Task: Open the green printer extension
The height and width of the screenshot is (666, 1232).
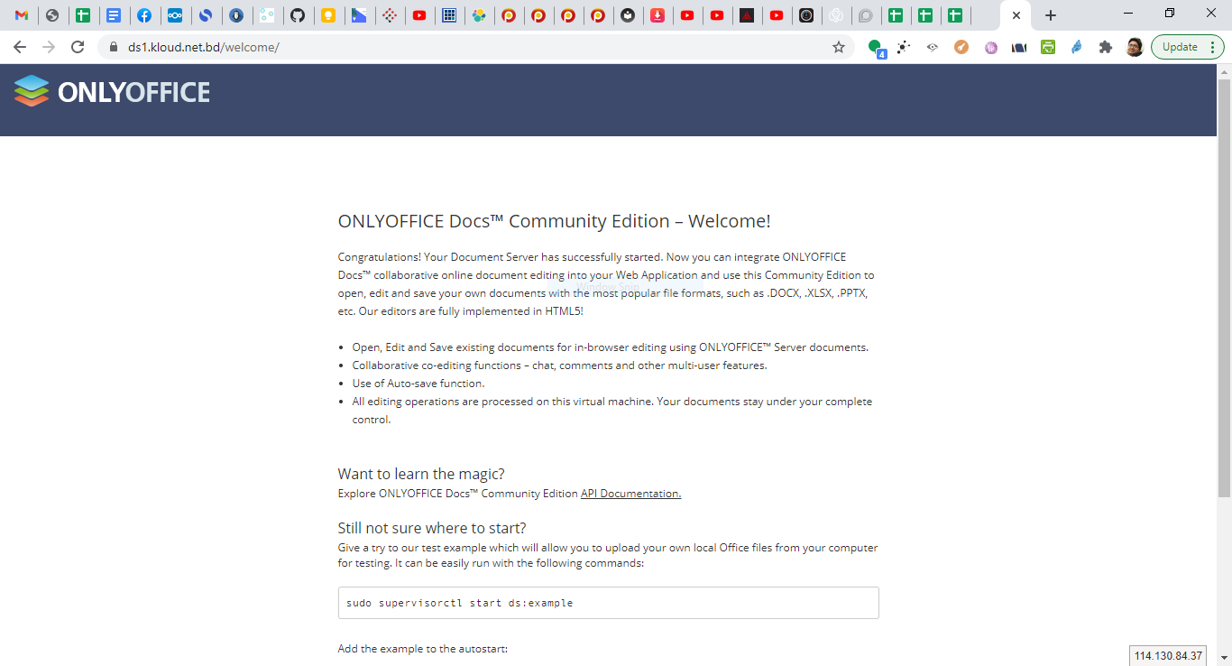Action: tap(1048, 47)
